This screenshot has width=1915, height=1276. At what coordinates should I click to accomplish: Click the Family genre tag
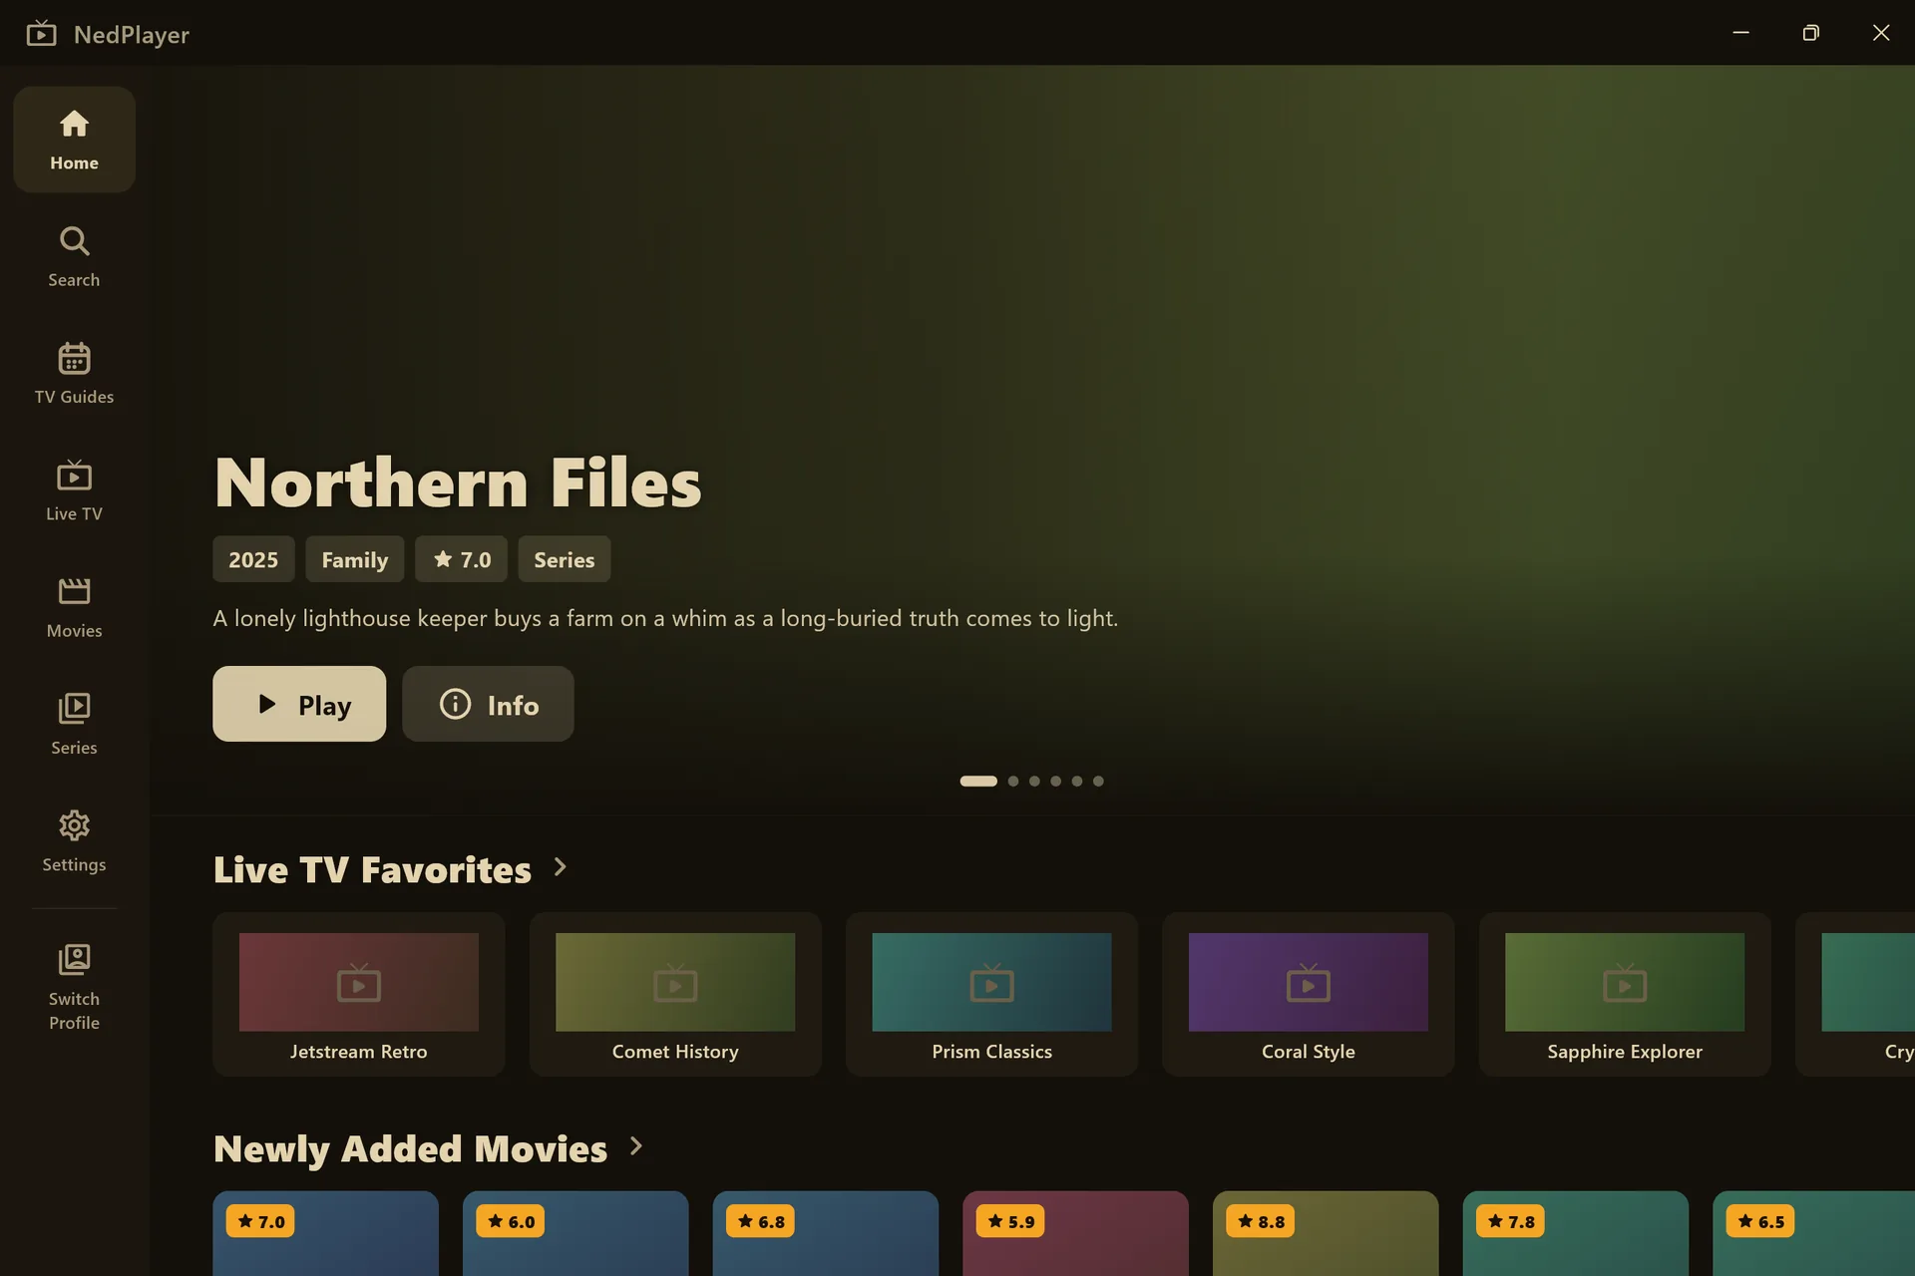point(355,559)
